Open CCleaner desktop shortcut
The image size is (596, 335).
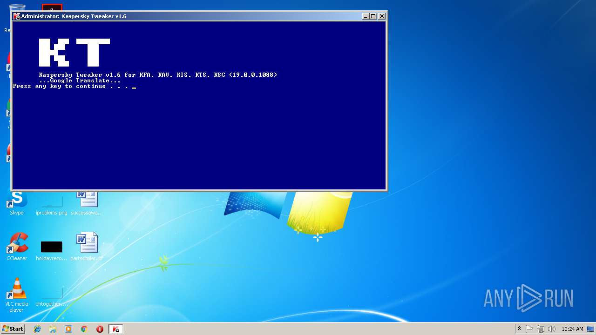click(17, 247)
